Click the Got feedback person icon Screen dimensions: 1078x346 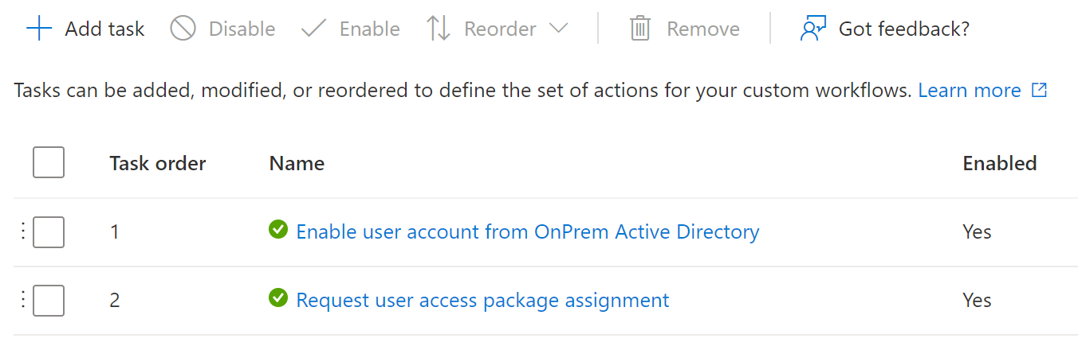click(812, 29)
